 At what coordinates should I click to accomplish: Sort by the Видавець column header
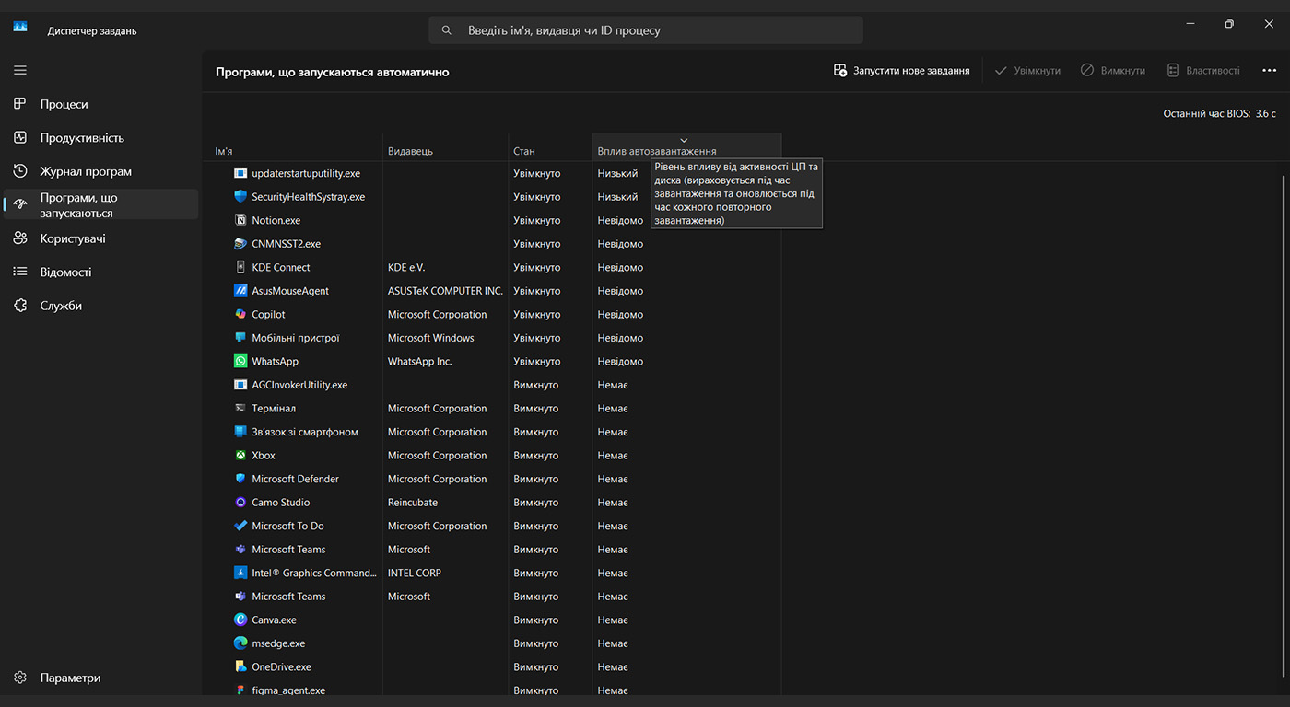pos(445,148)
